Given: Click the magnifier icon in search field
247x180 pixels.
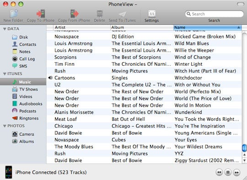Looking at the screenshot, I should pyautogui.click(x=188, y=14).
